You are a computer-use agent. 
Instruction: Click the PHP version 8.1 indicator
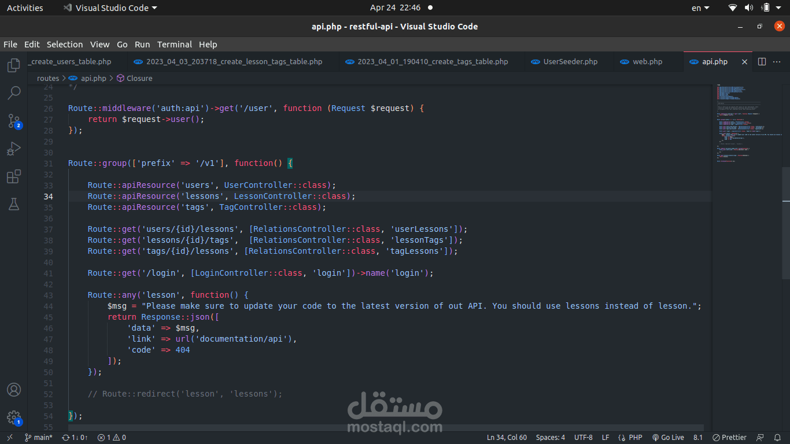point(698,438)
